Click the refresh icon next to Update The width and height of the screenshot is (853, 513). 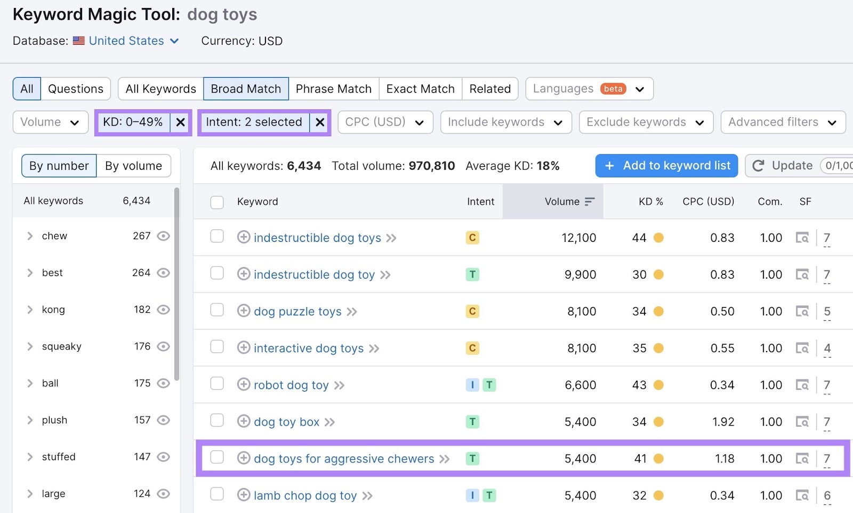click(758, 166)
